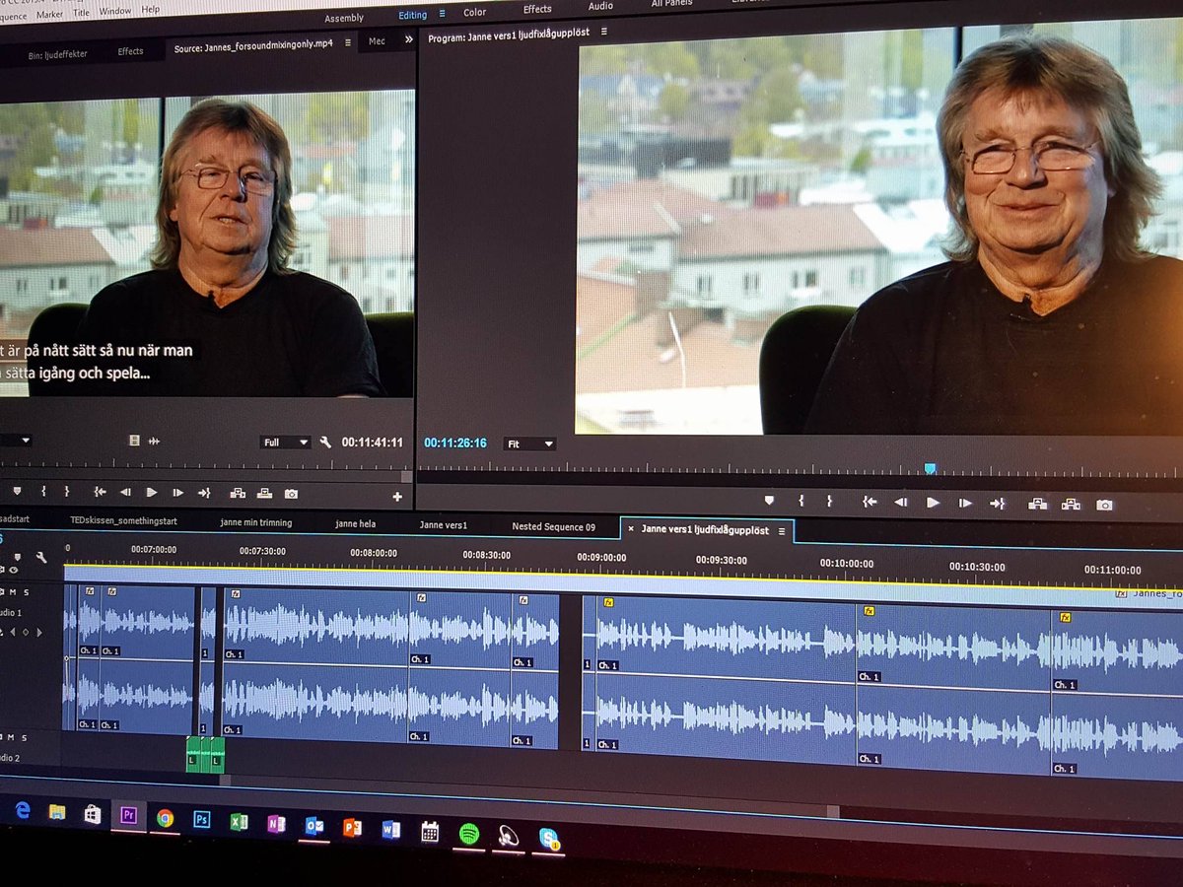Mark Out point in Program monitor
Screen dimensions: 1183x887
[x=829, y=502]
